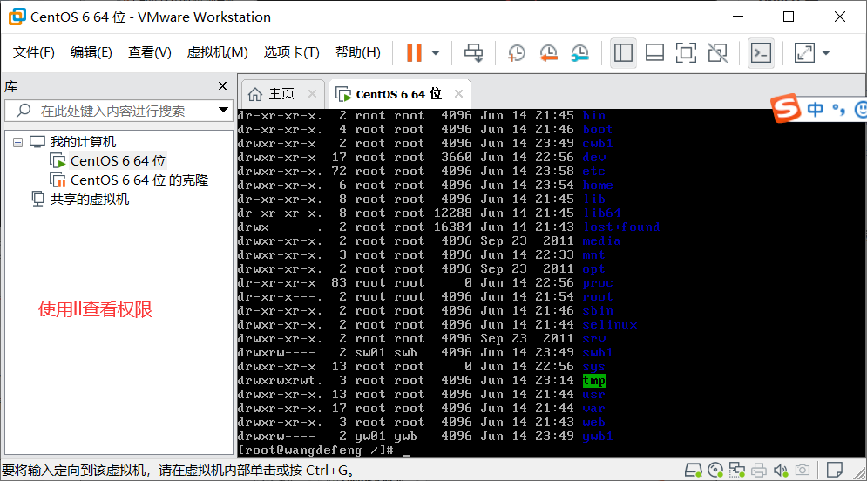This screenshot has height=481, width=867.
Task: Close the CentOS 6 64 位 tab
Action: pyautogui.click(x=458, y=94)
